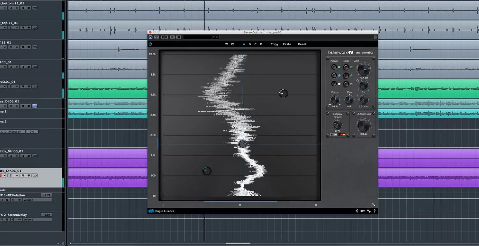Click the Plugin Alliance logo
This screenshot has width=479, height=246.
162,211
